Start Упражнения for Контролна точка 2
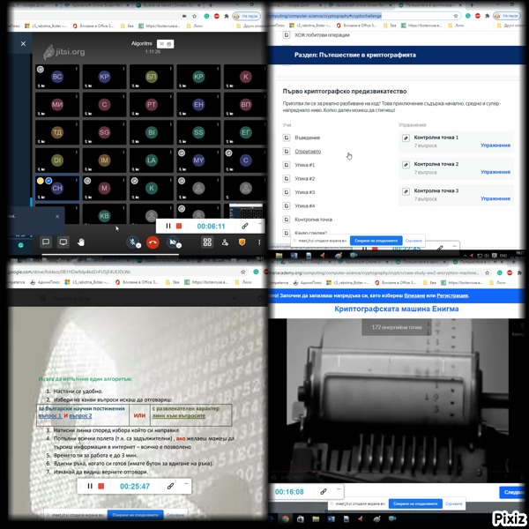This screenshot has height=529, width=529. (495, 172)
